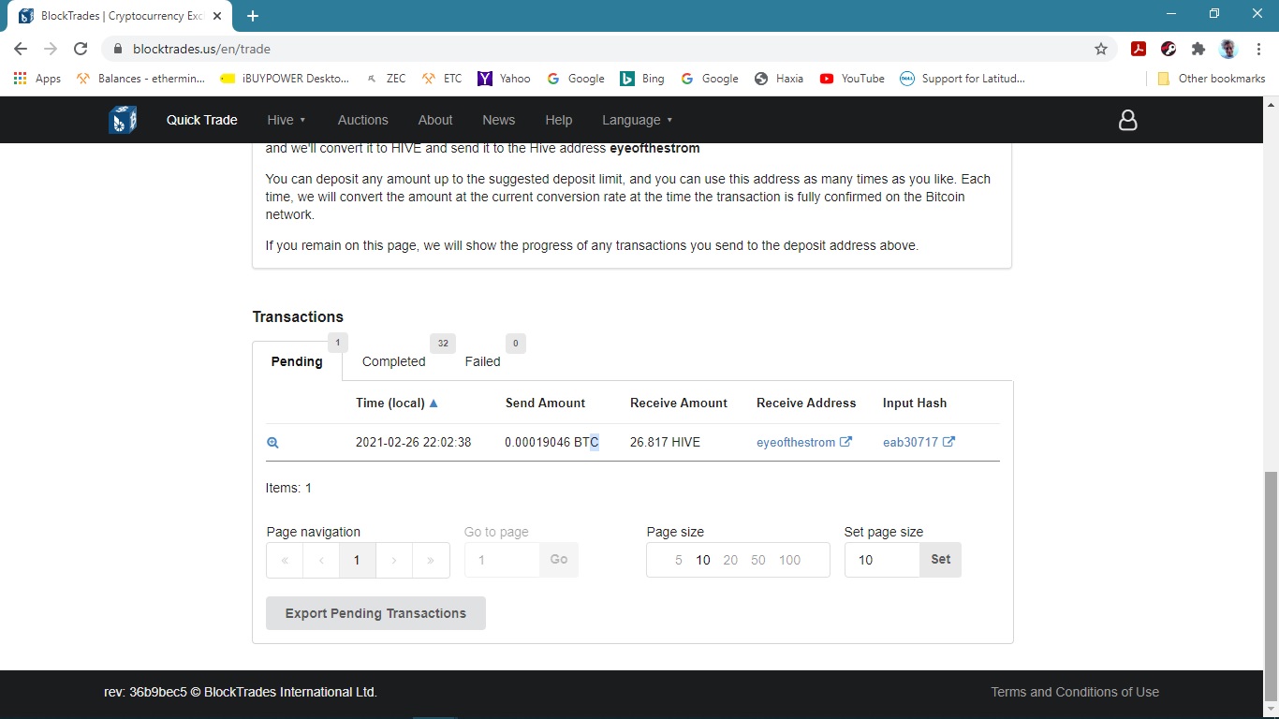Click the site lock icon in address bar

click(117, 49)
